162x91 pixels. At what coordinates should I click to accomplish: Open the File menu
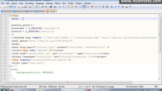3,3
